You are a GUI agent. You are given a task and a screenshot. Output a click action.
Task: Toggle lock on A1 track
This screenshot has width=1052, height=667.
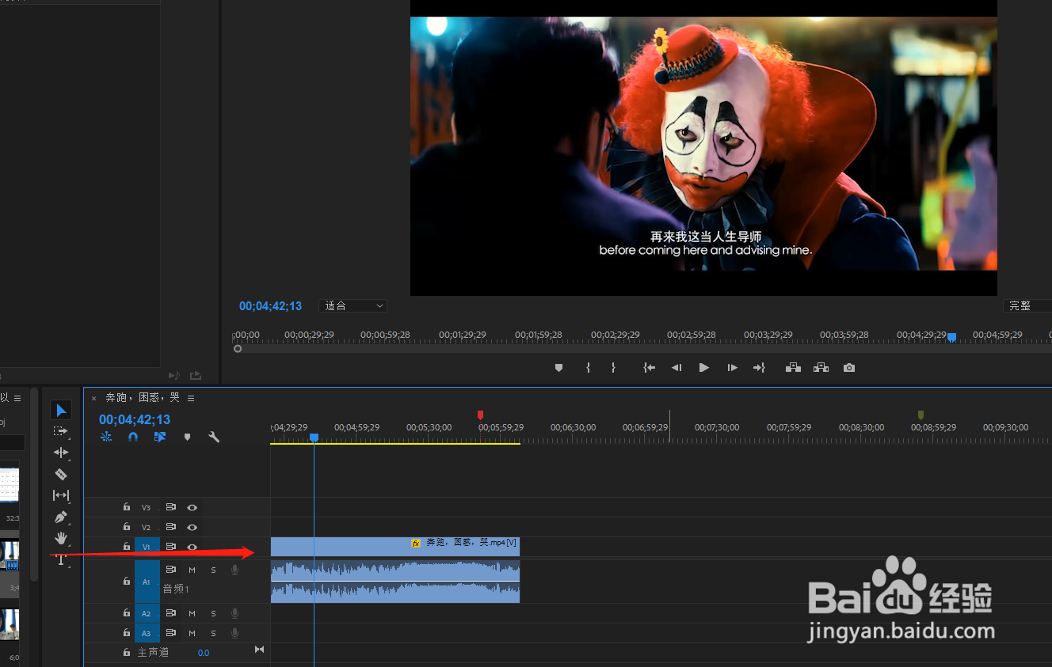pyautogui.click(x=126, y=582)
